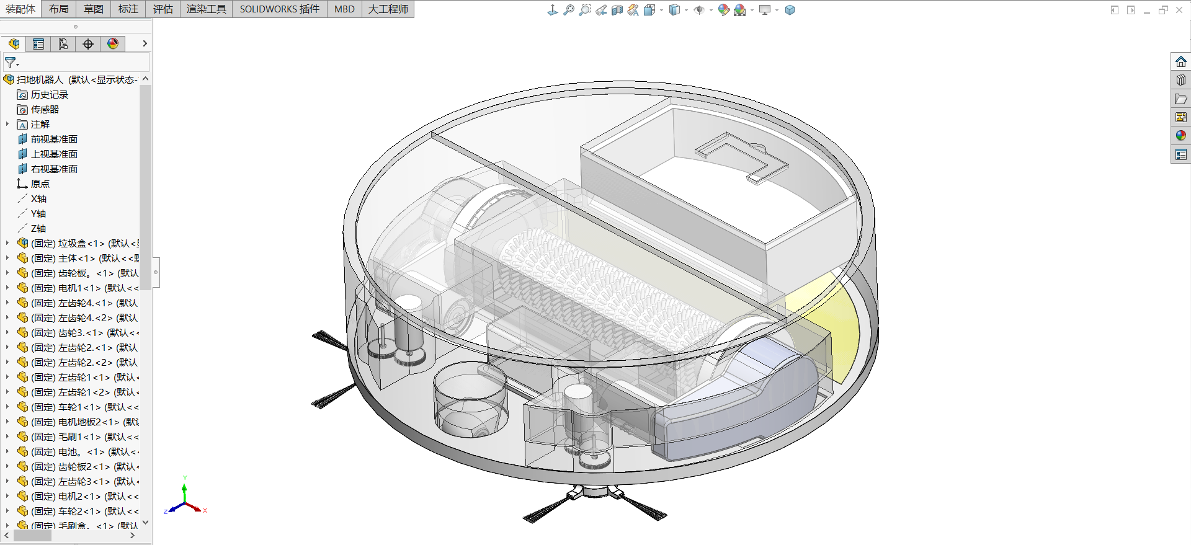1191x545 pixels.
Task: Expand the 垃圾盒<1> component
Action: 7,243
